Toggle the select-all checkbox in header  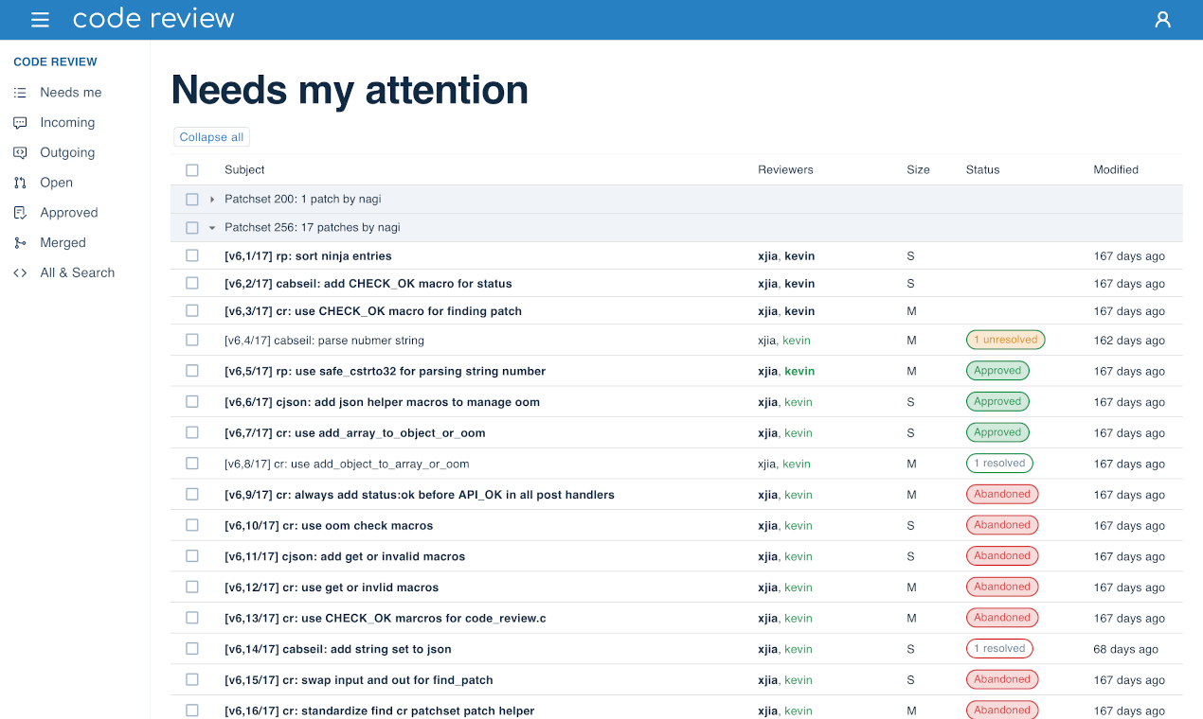click(x=192, y=170)
